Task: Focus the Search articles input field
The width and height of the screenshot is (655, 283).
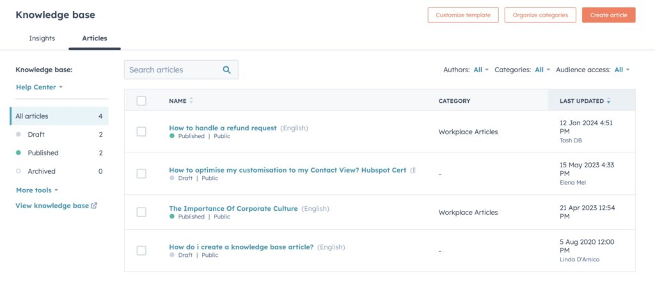Action: (x=171, y=70)
